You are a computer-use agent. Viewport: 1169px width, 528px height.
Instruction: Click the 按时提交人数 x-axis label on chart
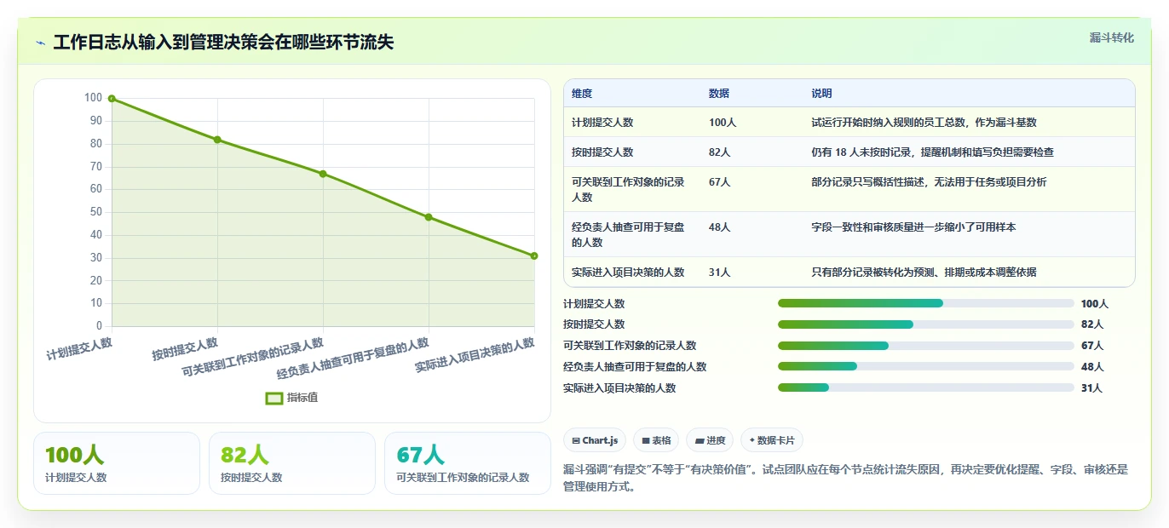[x=185, y=348]
